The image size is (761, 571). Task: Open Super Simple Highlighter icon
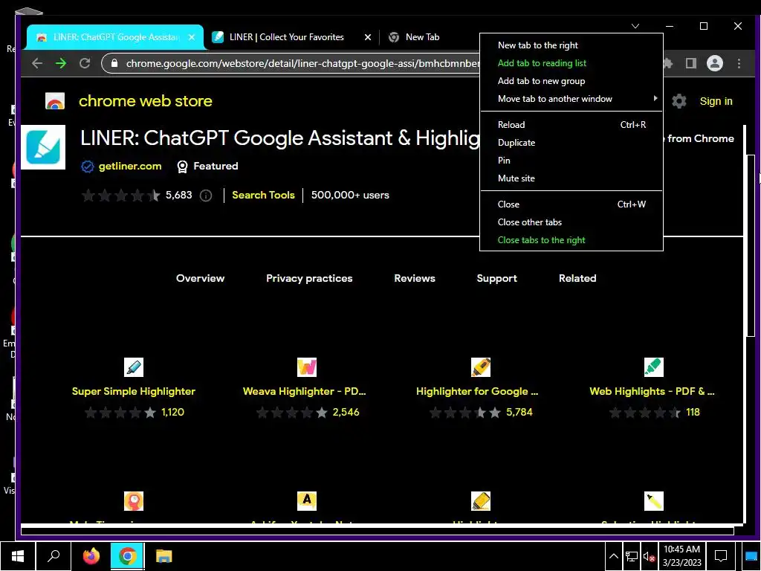[x=134, y=367]
